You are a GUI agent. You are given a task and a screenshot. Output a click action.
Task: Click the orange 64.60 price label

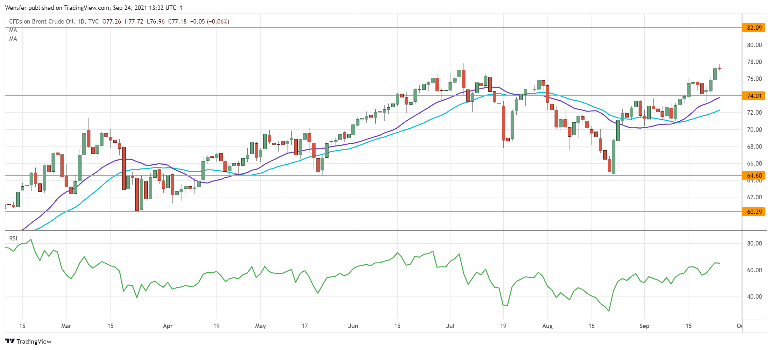point(754,175)
